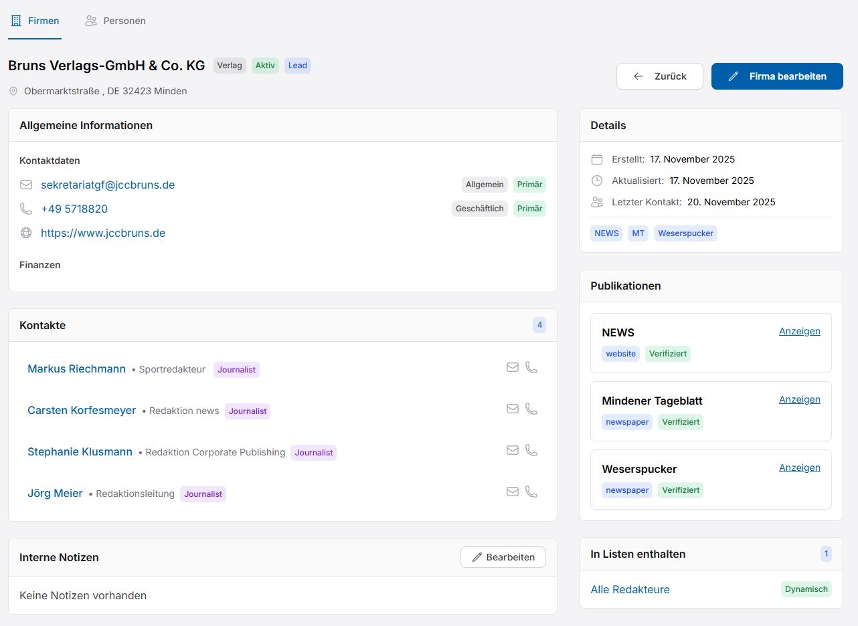Show the Mindener Tageblatt publication via Anzeigen
858x626 pixels.
click(x=799, y=399)
